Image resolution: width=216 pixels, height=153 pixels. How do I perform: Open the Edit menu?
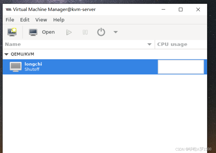(25, 20)
